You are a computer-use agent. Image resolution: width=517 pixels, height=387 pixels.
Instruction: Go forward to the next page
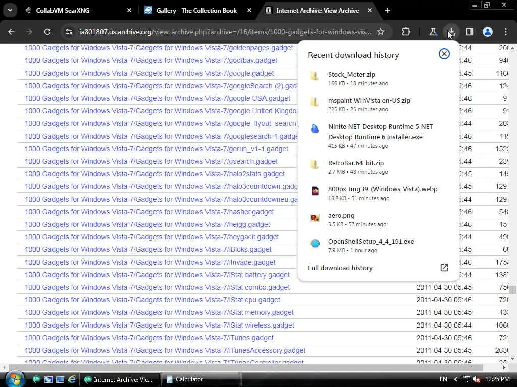[x=29, y=32]
